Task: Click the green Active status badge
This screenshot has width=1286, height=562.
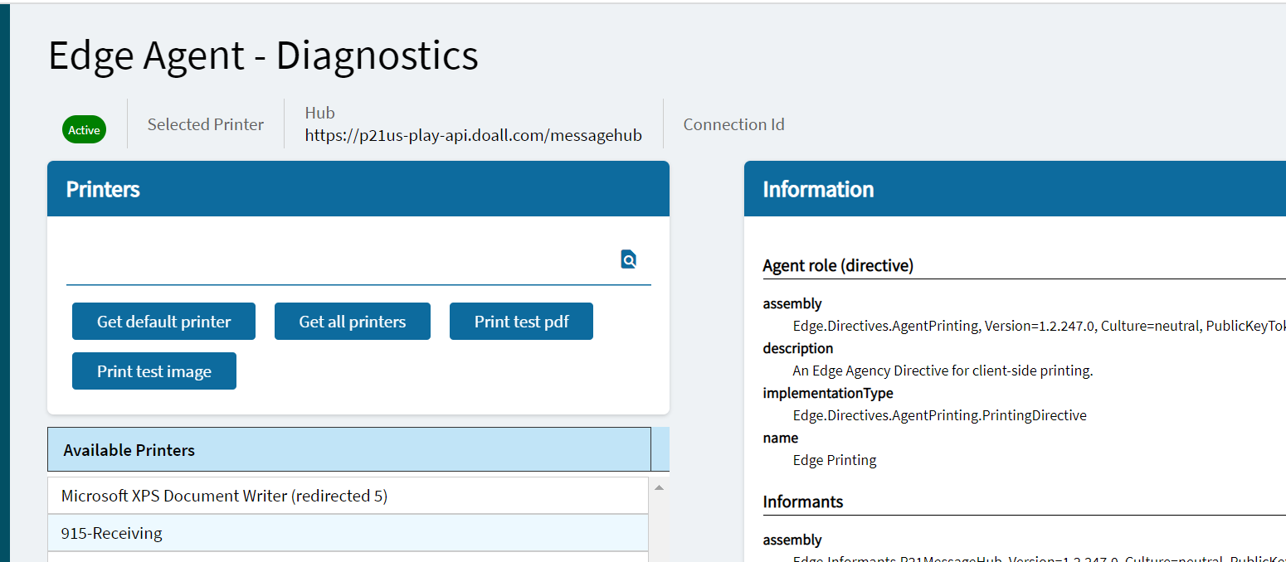Action: tap(84, 130)
